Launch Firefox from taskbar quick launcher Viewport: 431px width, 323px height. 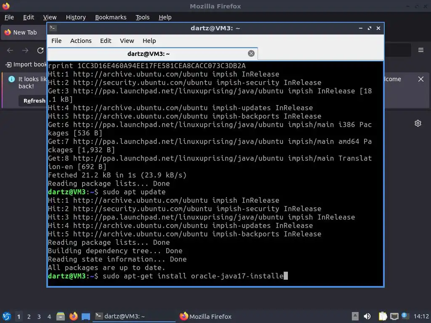[x=73, y=316]
